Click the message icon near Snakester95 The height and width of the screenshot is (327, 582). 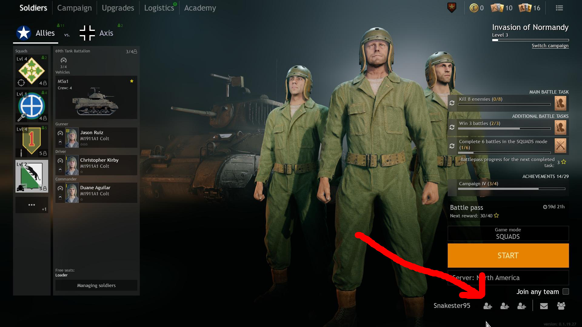544,306
